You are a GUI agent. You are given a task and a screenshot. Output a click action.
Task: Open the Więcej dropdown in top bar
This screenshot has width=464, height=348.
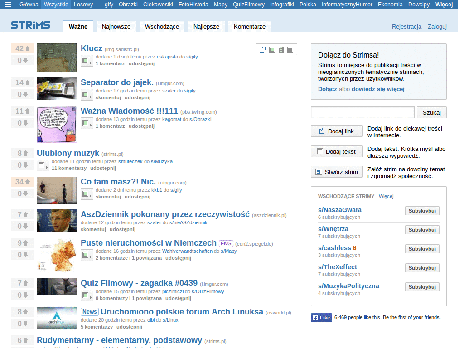click(x=444, y=5)
